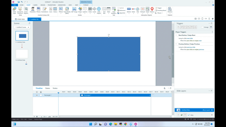
Task: Create a new trigger in Triggers panel
Action: [x=178, y=27]
